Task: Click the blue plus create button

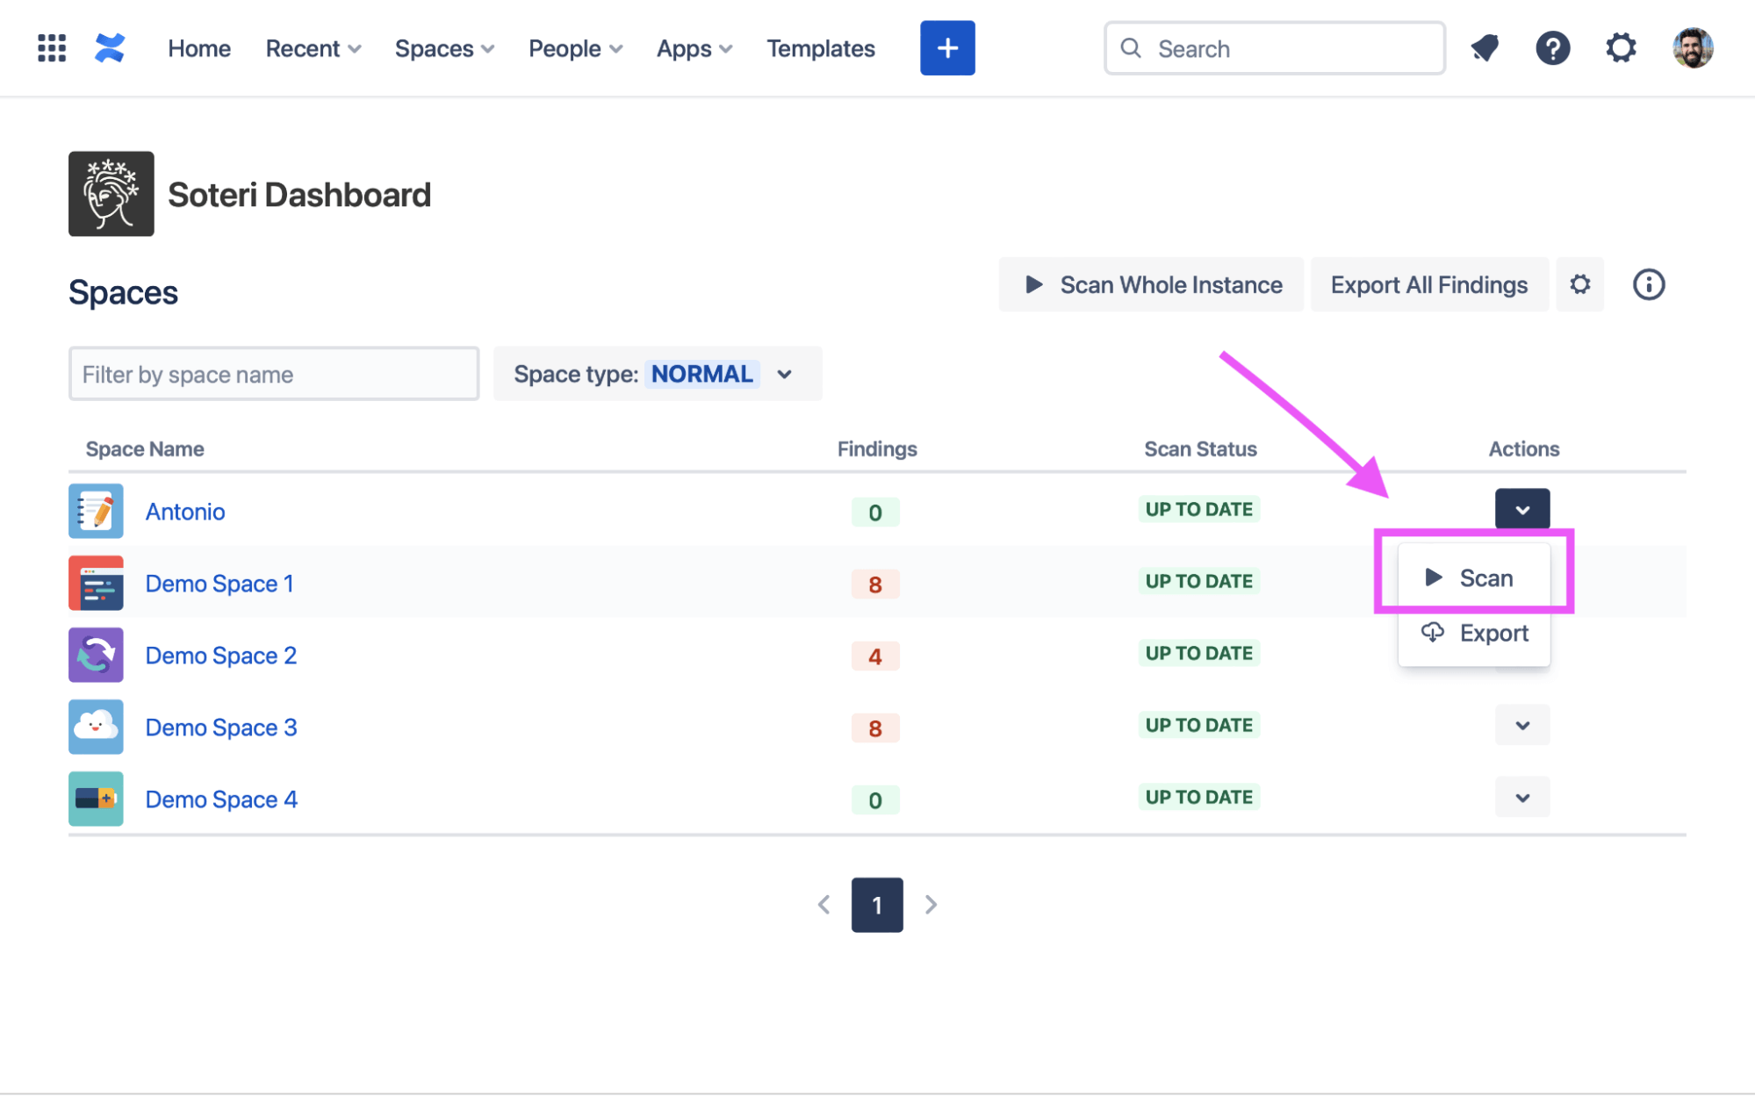Action: point(947,48)
